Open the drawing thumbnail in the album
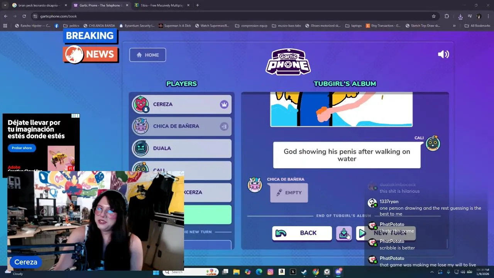Image resolution: width=494 pixels, height=278 pixels. (x=341, y=109)
